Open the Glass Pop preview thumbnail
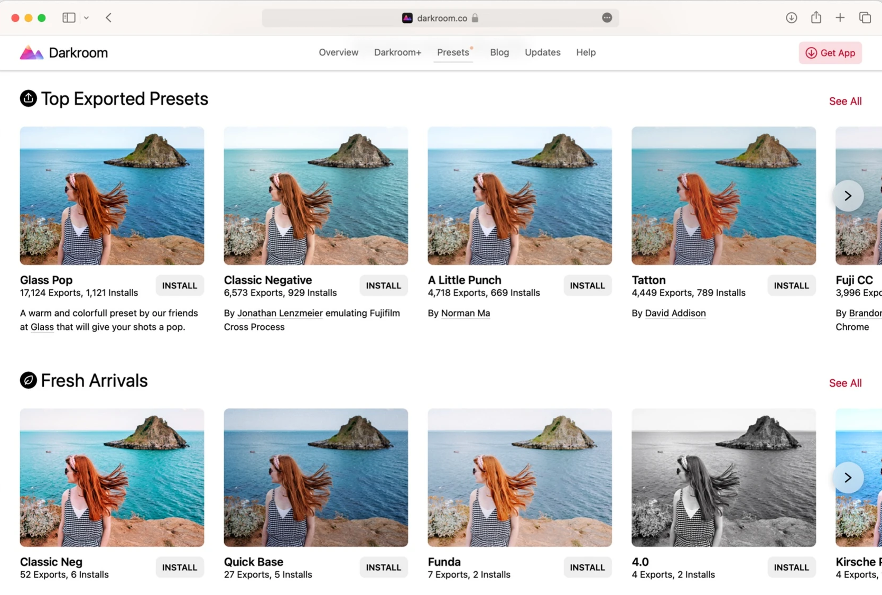The image size is (882, 595). point(112,196)
